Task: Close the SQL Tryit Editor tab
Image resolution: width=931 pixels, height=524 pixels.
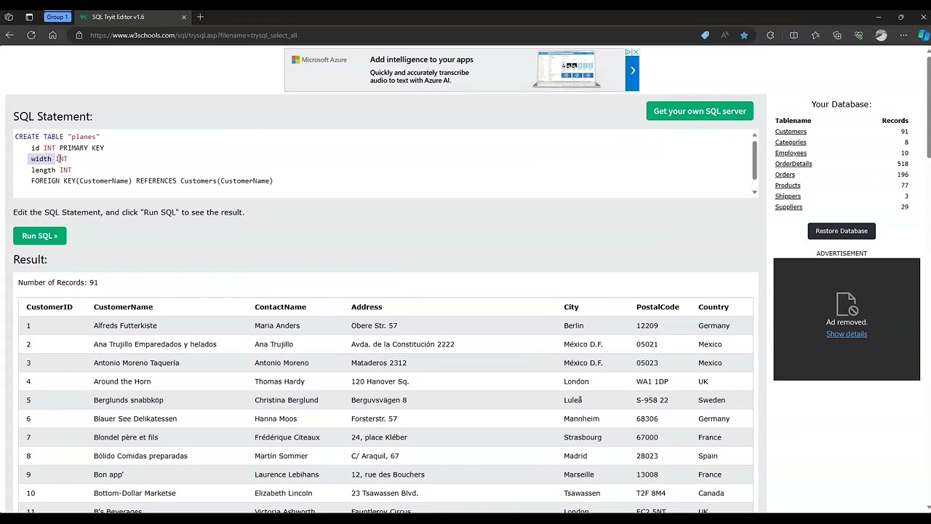Action: pyautogui.click(x=184, y=17)
